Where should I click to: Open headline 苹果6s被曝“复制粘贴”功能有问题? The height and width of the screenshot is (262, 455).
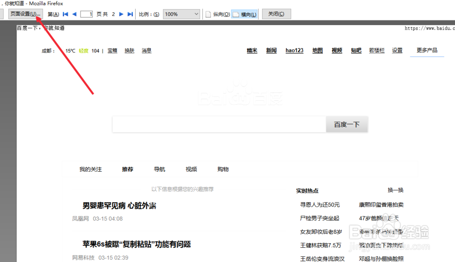(136, 244)
